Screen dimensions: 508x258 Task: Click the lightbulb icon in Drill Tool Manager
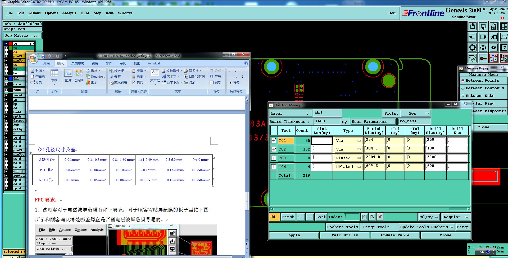tap(364, 217)
